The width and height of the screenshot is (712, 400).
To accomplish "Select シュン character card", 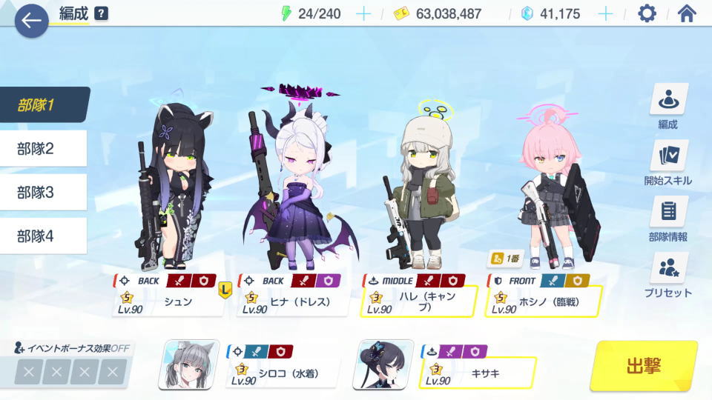I will (169, 295).
